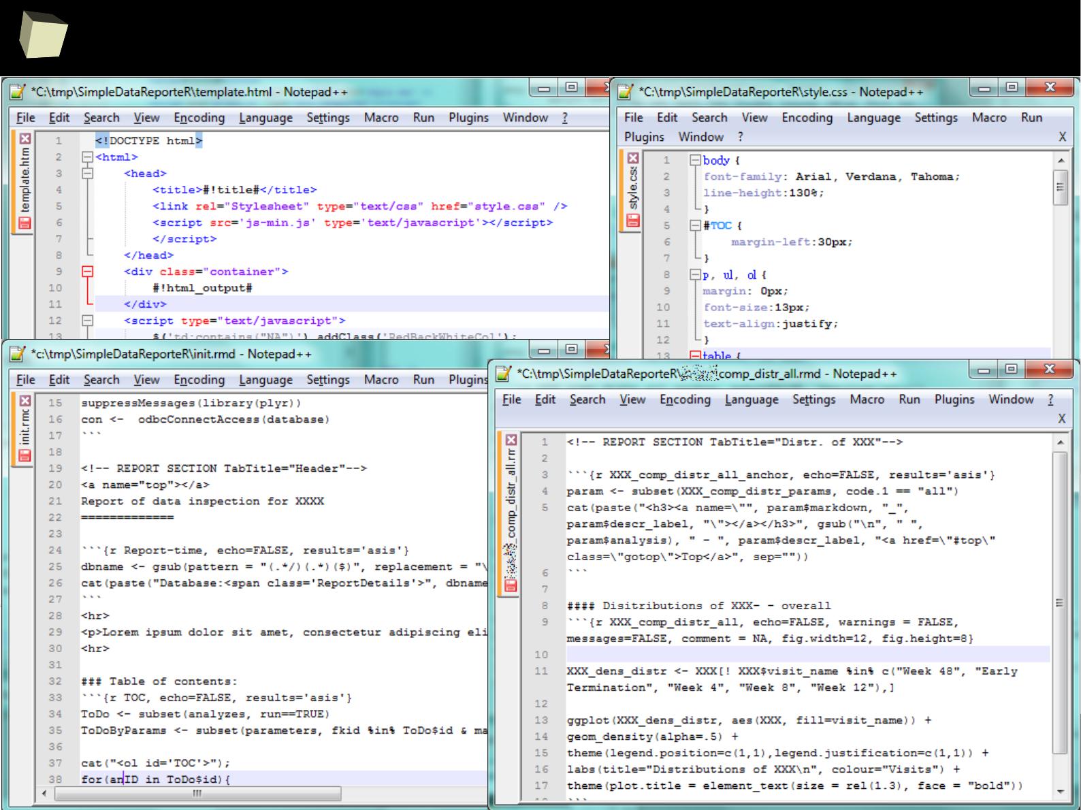This screenshot has width=1081, height=810.
Task: Click Notepad++ icon in init.rmd title bar
Action: [x=18, y=354]
